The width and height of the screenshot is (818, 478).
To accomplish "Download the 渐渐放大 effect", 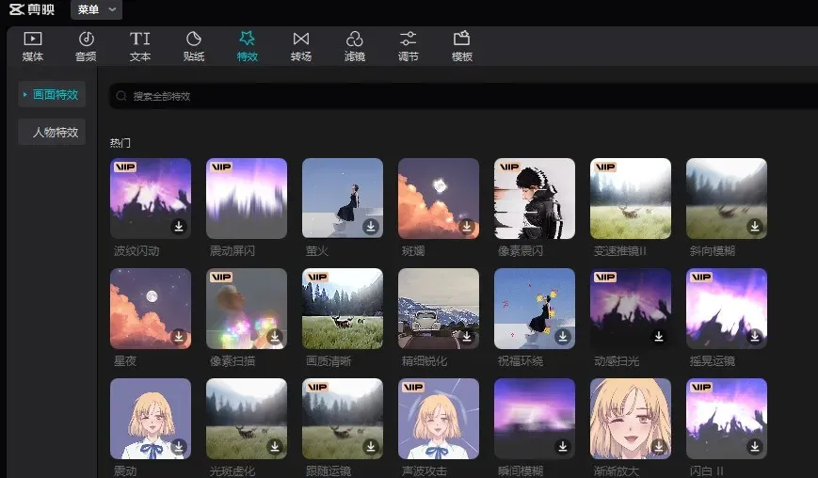I will click(659, 447).
